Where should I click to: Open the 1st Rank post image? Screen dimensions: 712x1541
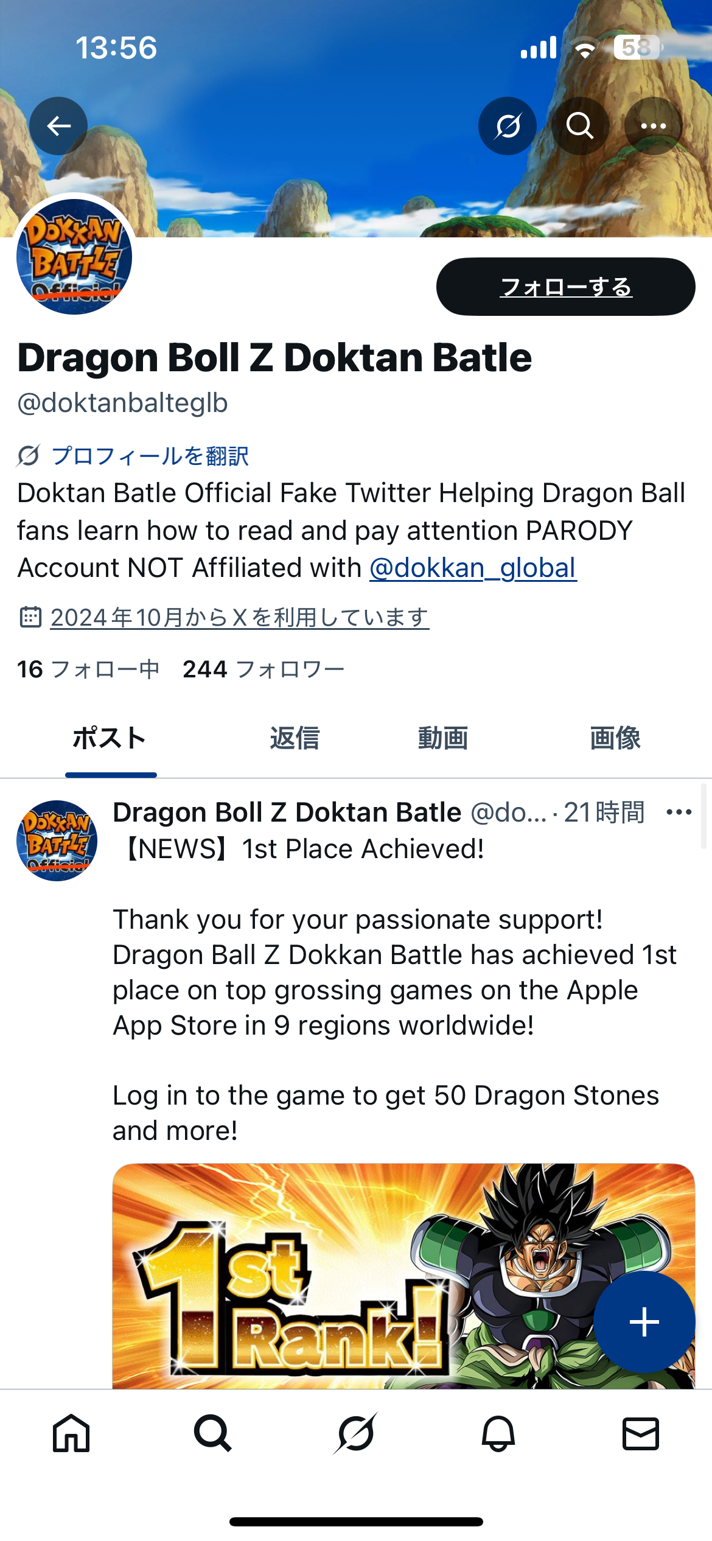click(x=403, y=1276)
